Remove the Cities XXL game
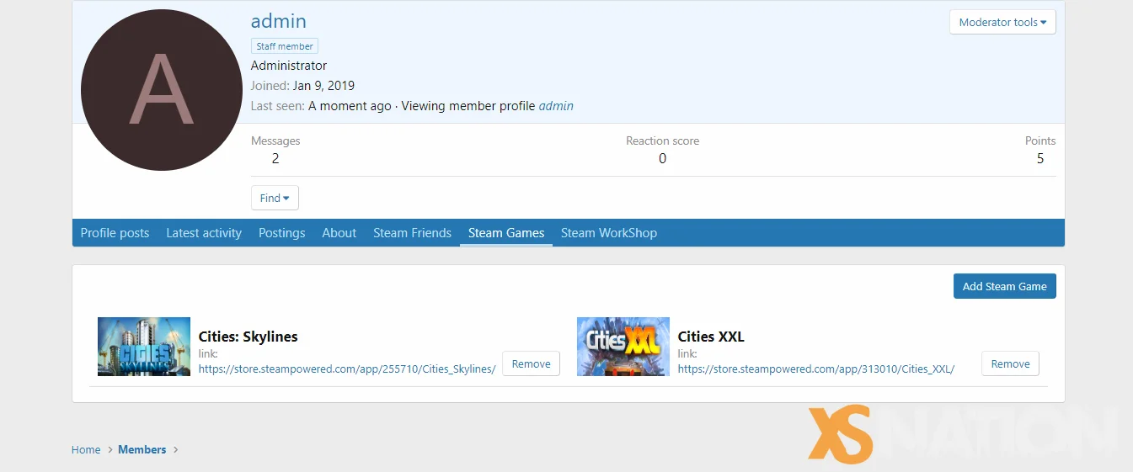The height and width of the screenshot is (472, 1133). 1010,363
